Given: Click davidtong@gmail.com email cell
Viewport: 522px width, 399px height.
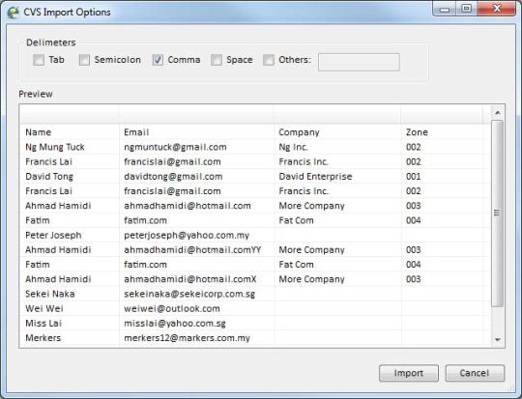Looking at the screenshot, I should [197, 177].
